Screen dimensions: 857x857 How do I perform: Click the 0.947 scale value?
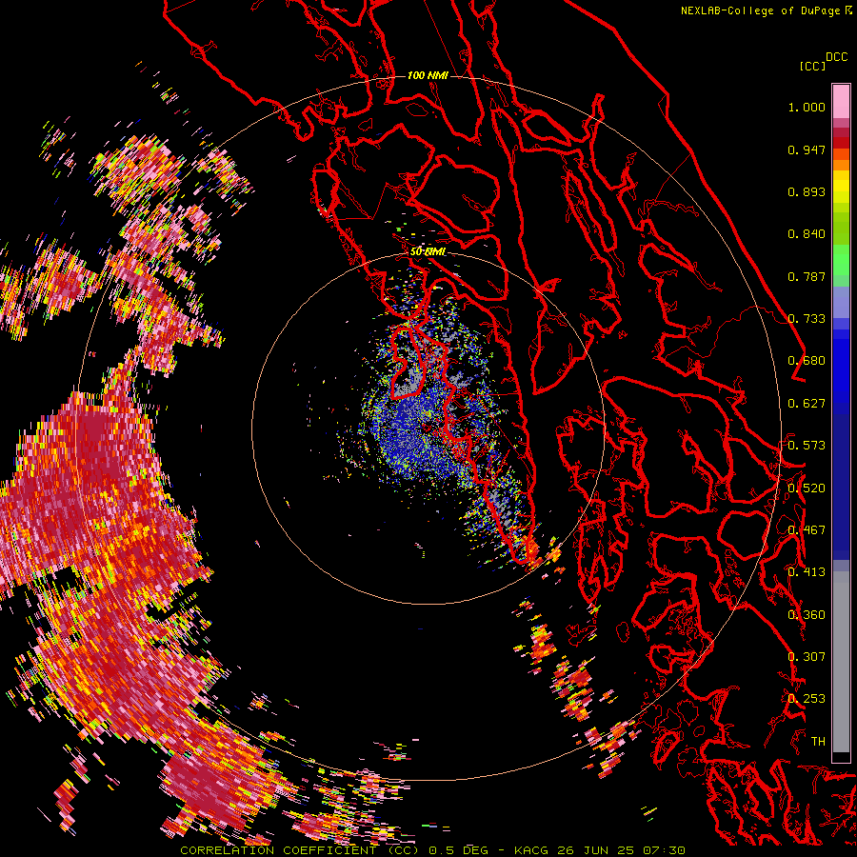pos(807,149)
